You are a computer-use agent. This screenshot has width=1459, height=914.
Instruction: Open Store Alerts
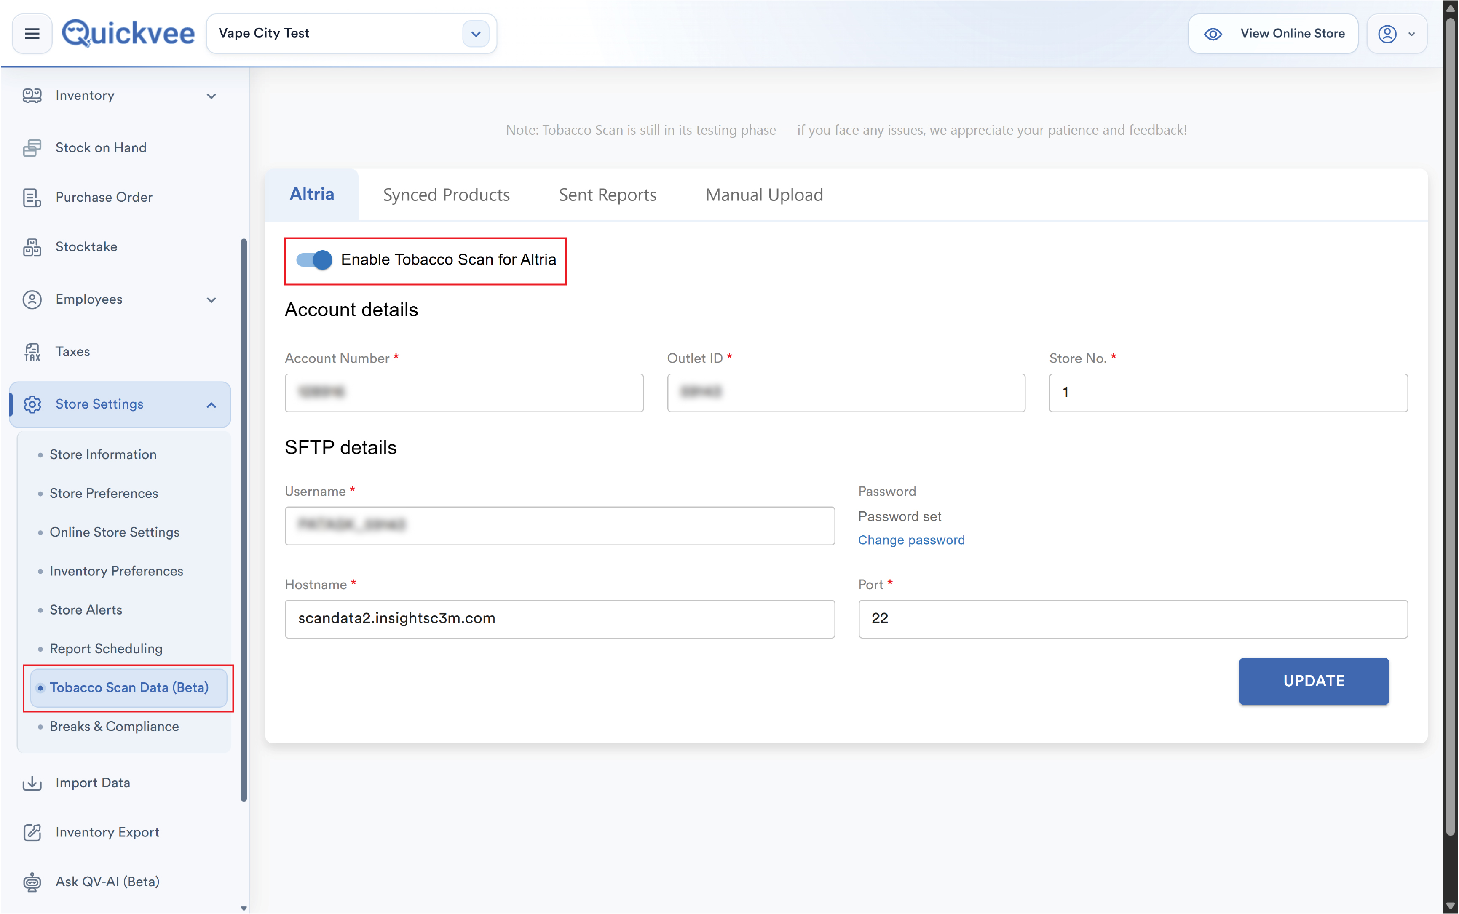coord(86,610)
